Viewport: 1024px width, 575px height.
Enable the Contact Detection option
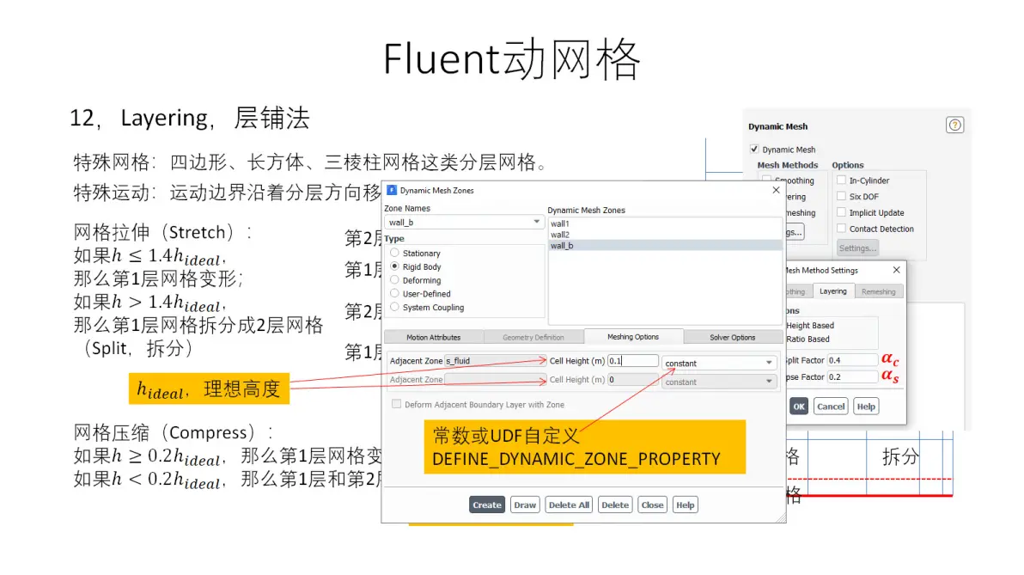tap(841, 229)
